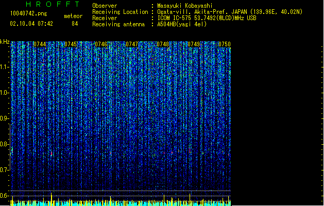Viewport: 324px width, 206px height.
Task: Click the 0.6 kHz axis label
Action: click(x=4, y=196)
